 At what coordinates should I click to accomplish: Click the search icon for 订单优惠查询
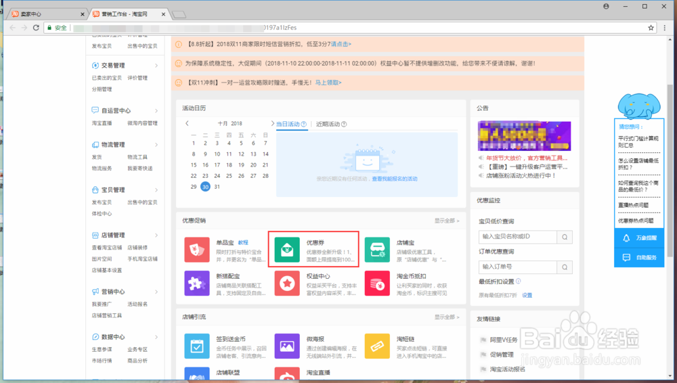tap(565, 267)
